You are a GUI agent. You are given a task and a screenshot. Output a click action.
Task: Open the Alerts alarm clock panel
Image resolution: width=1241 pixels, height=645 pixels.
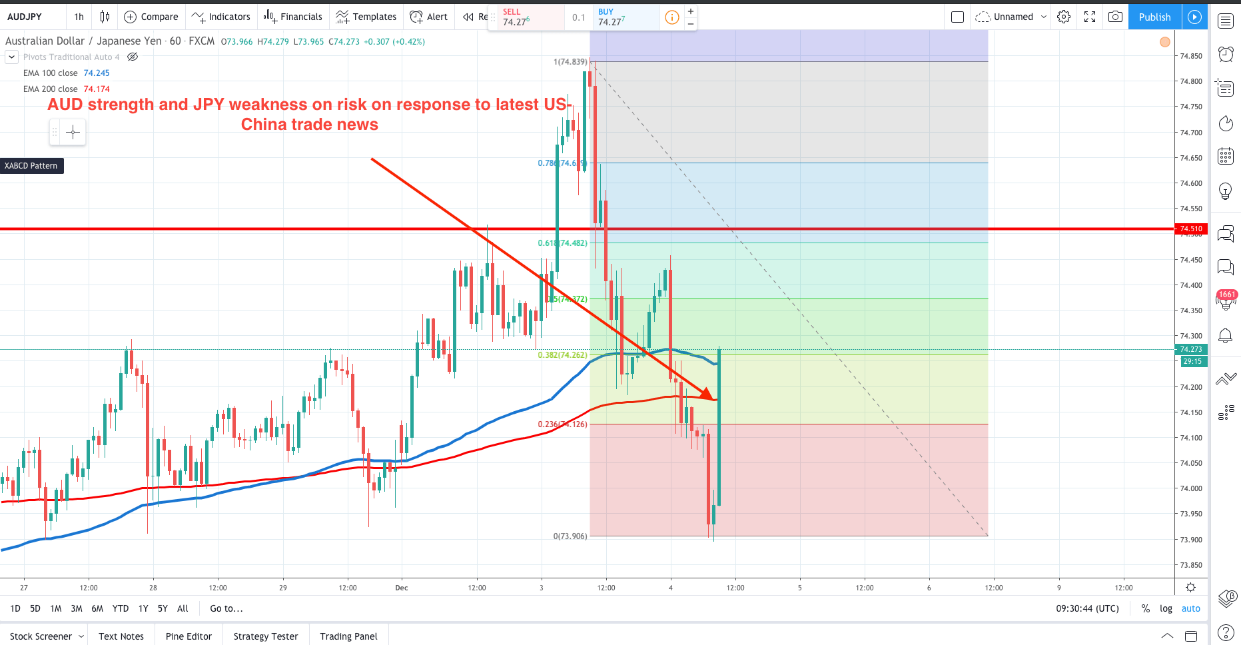[x=1226, y=54]
